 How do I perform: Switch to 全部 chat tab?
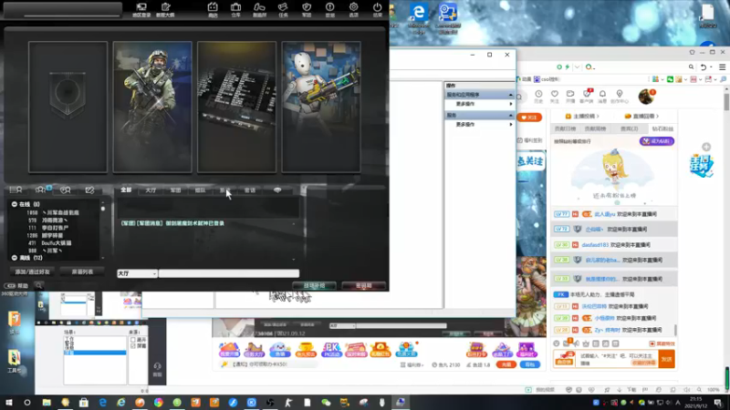point(126,190)
